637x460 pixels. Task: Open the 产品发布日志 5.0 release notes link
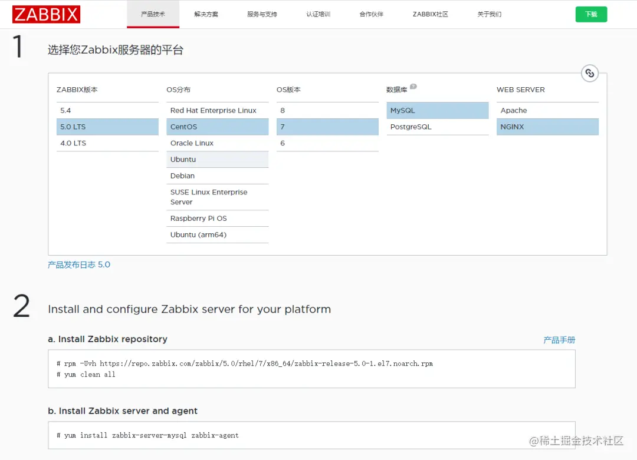click(79, 264)
